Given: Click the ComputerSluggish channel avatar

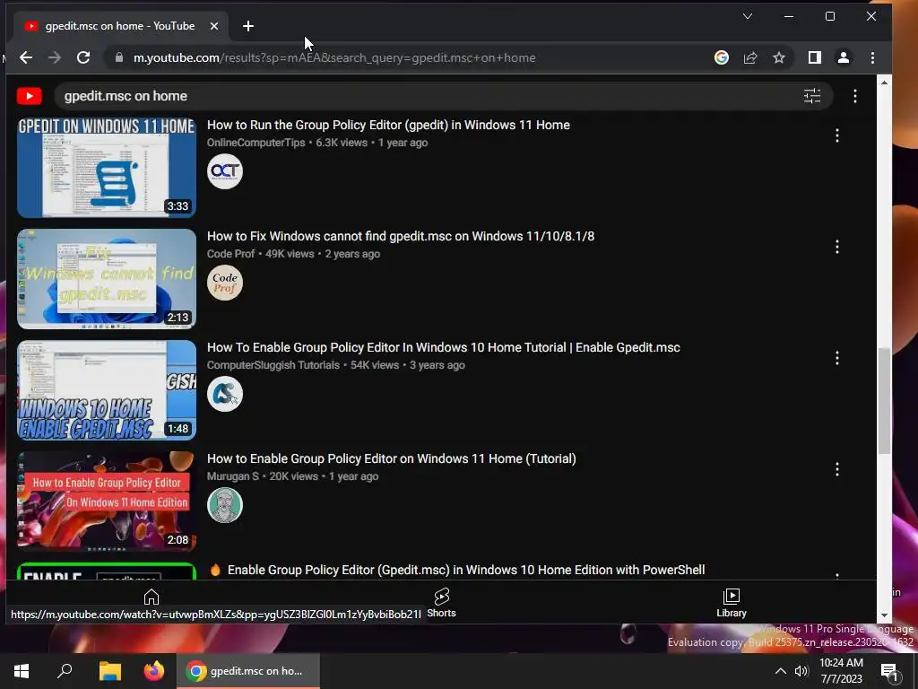Looking at the screenshot, I should (x=225, y=394).
